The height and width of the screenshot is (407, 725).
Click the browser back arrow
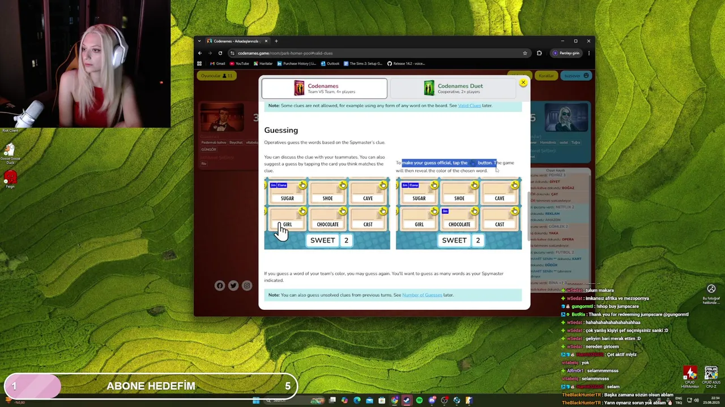pyautogui.click(x=200, y=53)
